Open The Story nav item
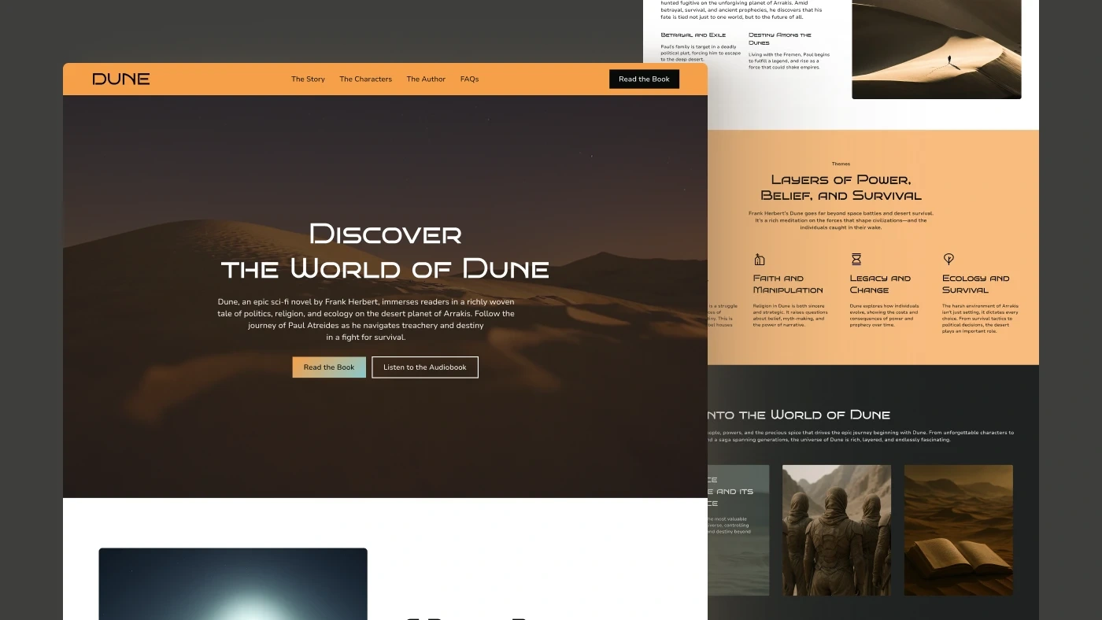1102x620 pixels. tap(308, 79)
